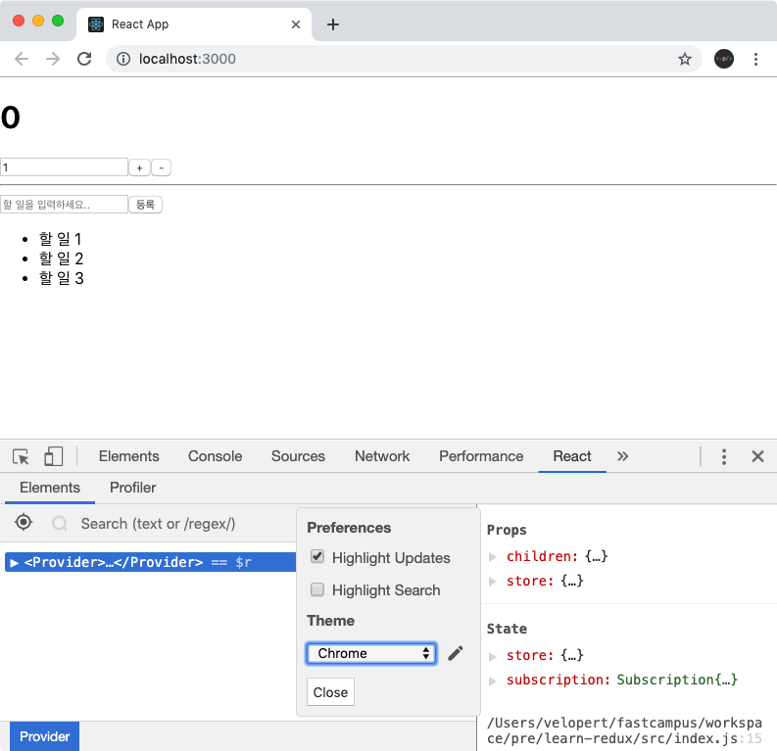The image size is (777, 751).
Task: Edit theme with the pencil icon
Action: tap(456, 653)
